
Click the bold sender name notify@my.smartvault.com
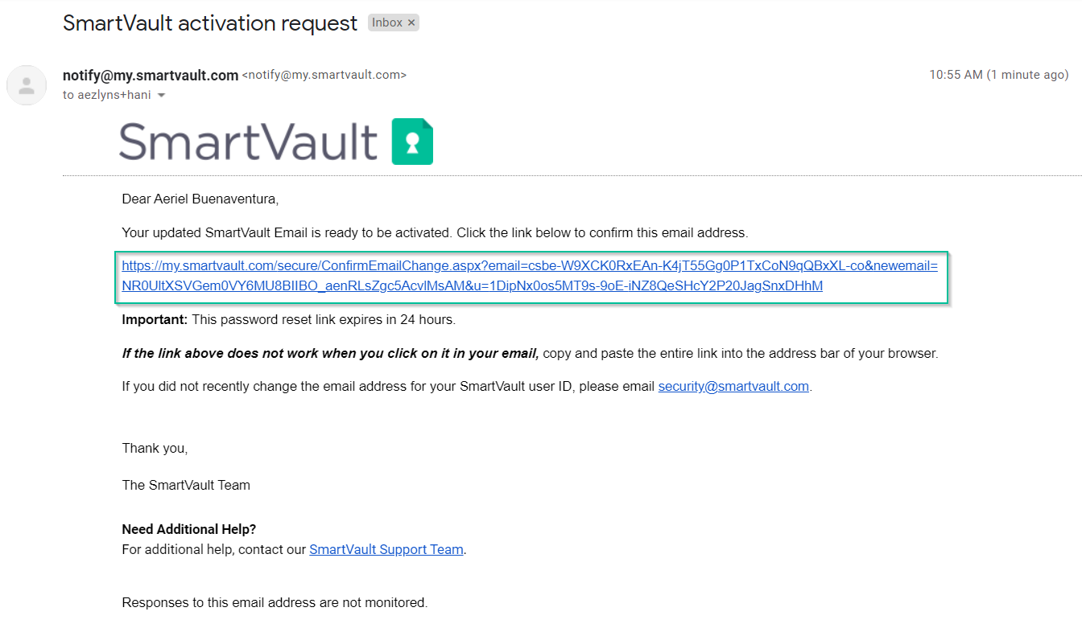151,76
